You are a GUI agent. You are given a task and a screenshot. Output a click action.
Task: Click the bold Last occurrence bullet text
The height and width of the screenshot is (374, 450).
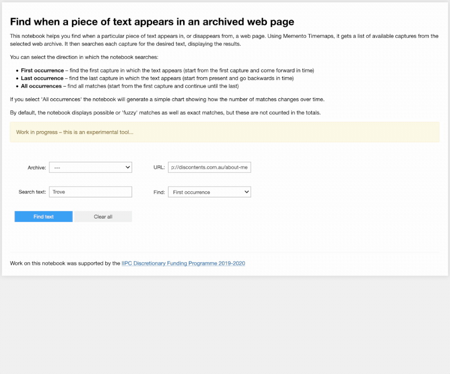[x=42, y=78]
